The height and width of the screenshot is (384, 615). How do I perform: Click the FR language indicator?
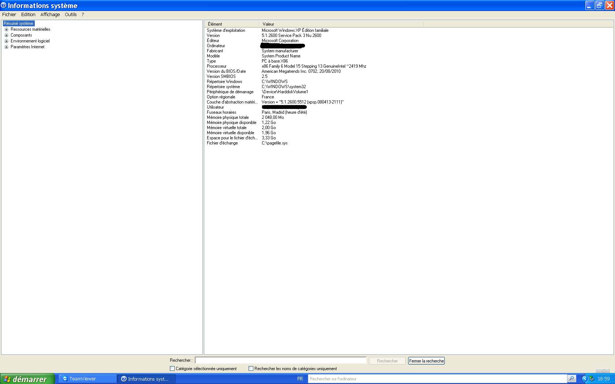300,379
